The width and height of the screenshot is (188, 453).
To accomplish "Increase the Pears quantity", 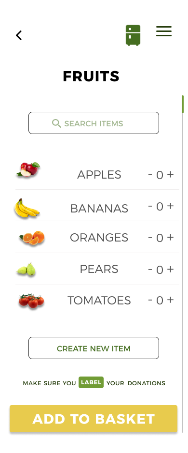I will click(170, 269).
